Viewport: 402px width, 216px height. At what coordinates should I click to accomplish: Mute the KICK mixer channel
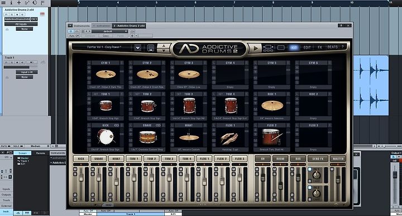[x=75, y=169]
